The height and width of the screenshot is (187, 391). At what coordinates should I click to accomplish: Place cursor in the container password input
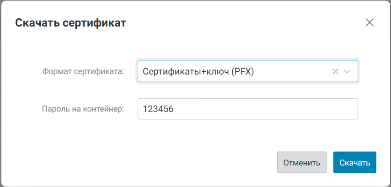pos(247,109)
